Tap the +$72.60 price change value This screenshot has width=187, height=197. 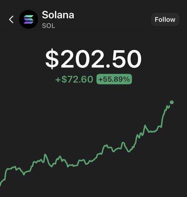click(74, 79)
